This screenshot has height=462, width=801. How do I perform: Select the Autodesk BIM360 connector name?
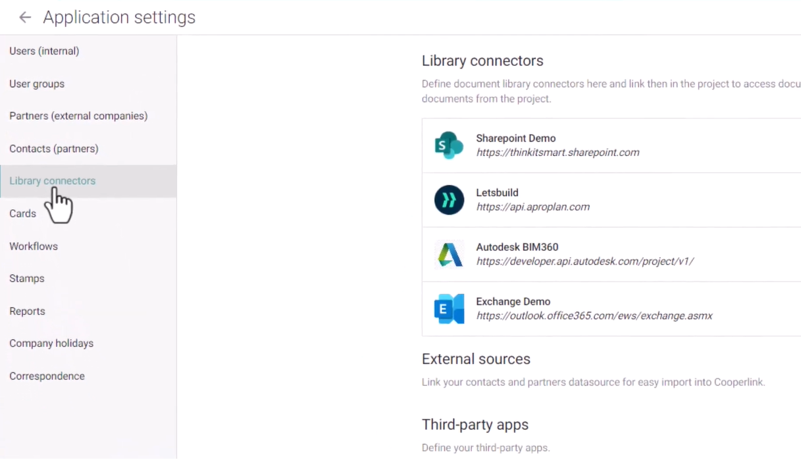click(517, 247)
